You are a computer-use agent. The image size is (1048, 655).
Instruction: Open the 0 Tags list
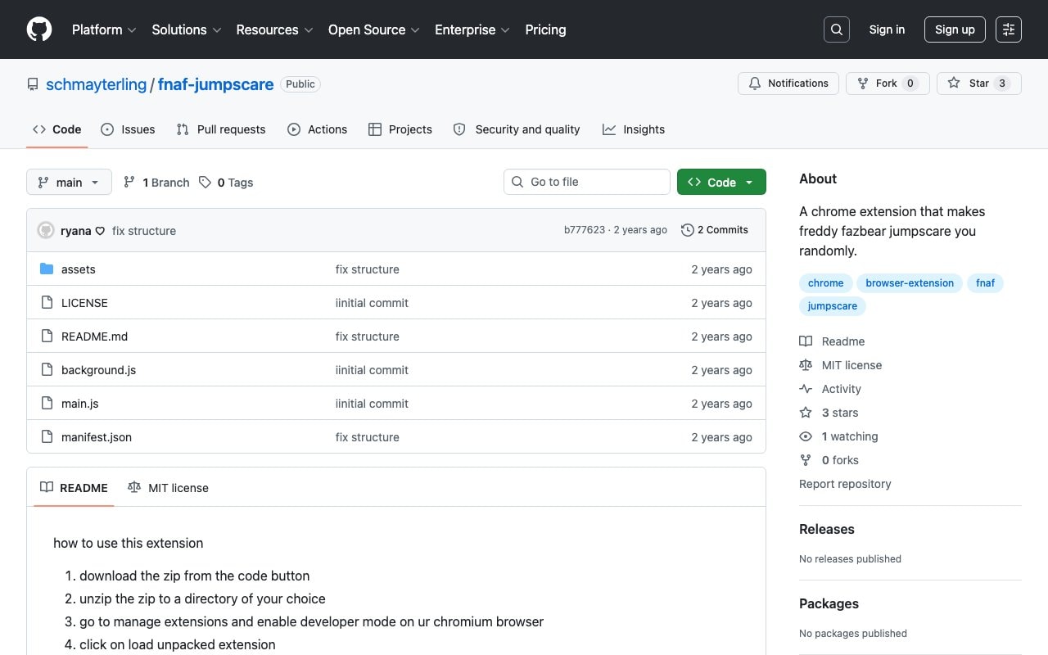click(226, 183)
